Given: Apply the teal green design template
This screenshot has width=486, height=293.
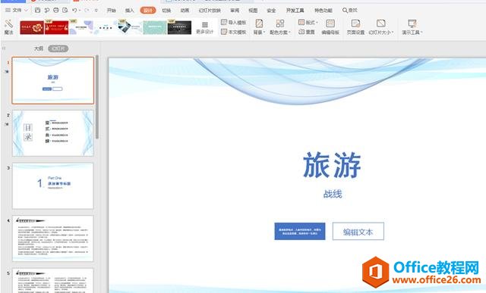Looking at the screenshot, I should point(155,27).
